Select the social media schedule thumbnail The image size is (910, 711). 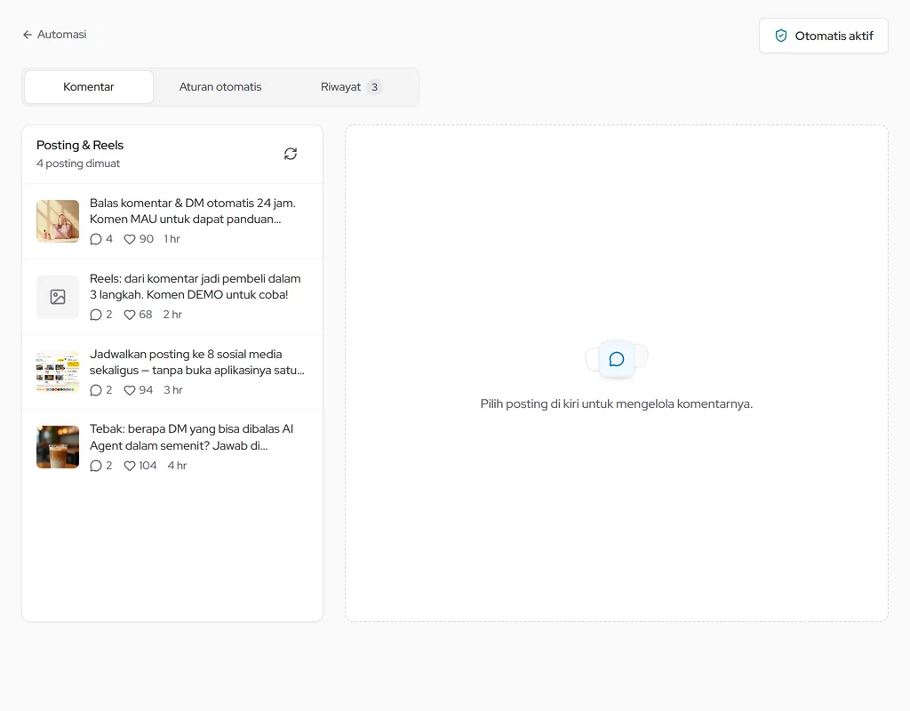click(58, 372)
